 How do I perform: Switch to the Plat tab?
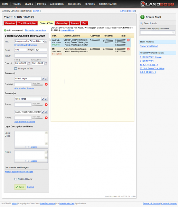click(84, 23)
